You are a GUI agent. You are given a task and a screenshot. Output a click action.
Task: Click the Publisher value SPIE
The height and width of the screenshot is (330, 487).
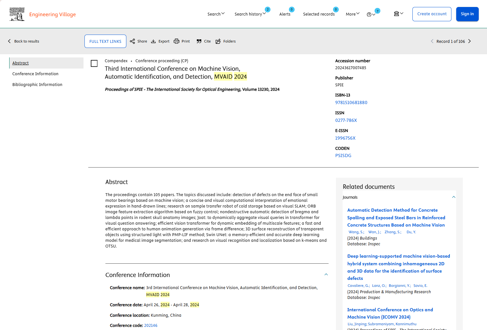click(x=339, y=85)
